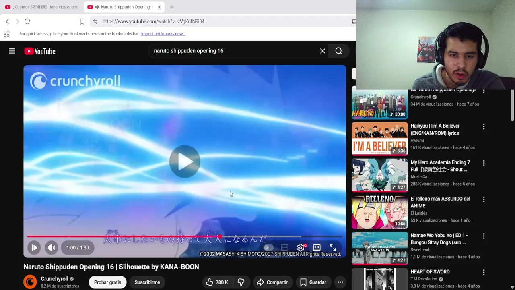Toggle subtitles/captions in the player
The image size is (515, 290).
click(x=284, y=248)
